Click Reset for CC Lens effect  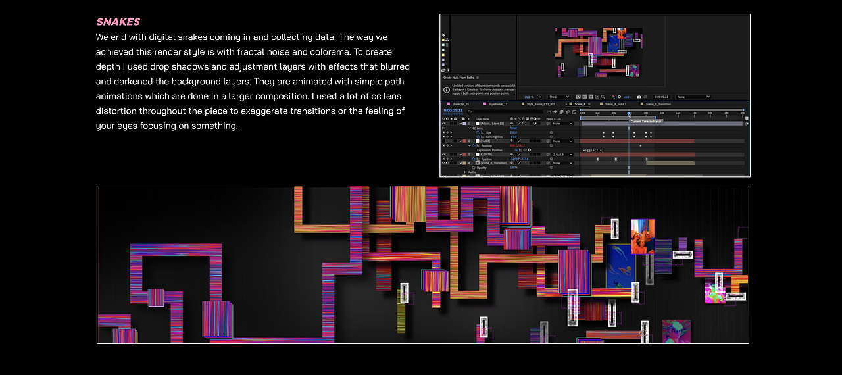click(x=514, y=128)
